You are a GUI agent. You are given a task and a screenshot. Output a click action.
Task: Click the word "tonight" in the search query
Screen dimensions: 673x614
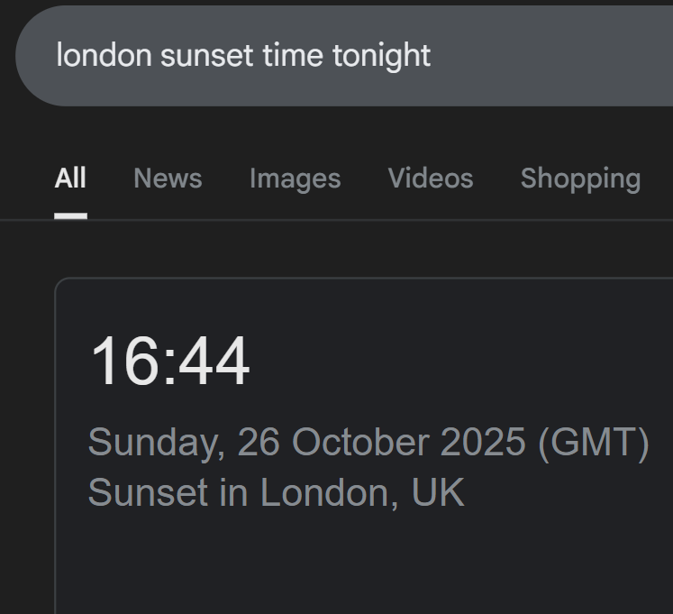point(381,56)
